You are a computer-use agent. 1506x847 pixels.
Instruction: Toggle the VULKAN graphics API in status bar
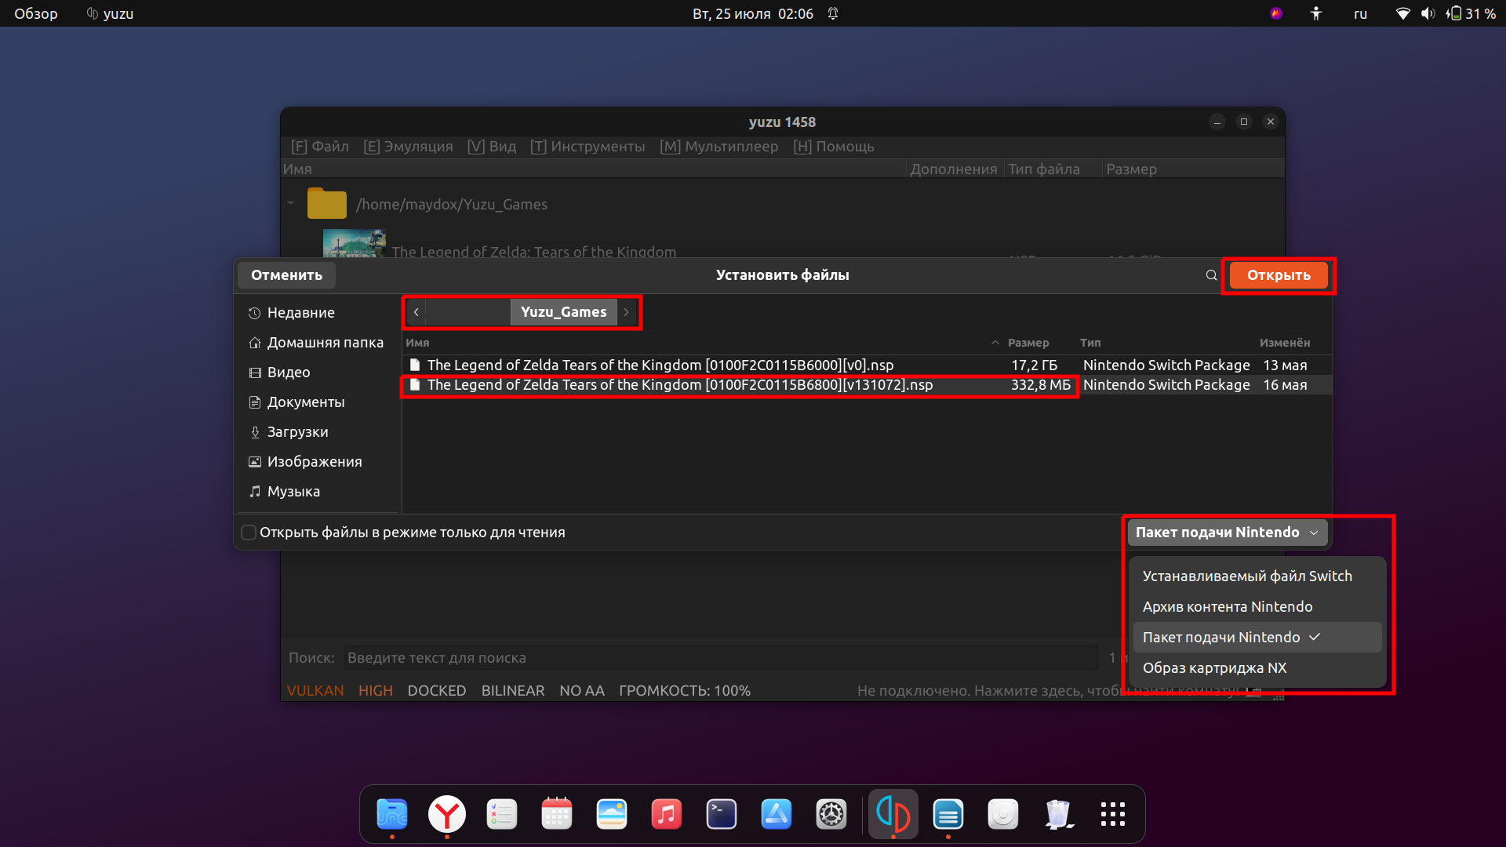(315, 691)
